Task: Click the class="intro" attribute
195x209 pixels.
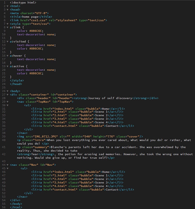Action: (34, 140)
